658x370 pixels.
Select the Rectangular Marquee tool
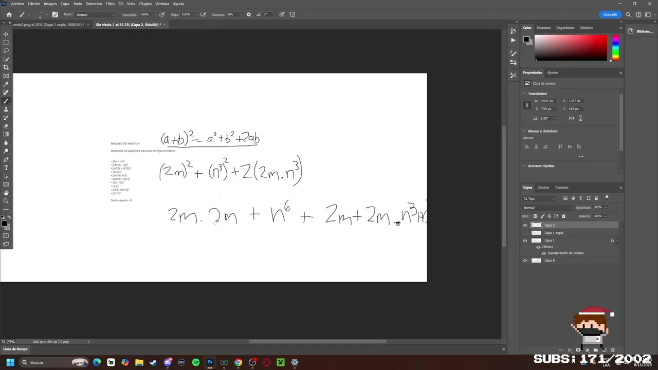[x=6, y=42]
